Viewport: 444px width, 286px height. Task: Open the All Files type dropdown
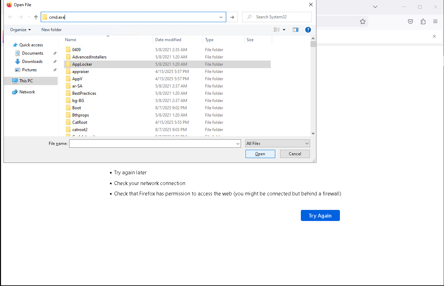[277, 144]
